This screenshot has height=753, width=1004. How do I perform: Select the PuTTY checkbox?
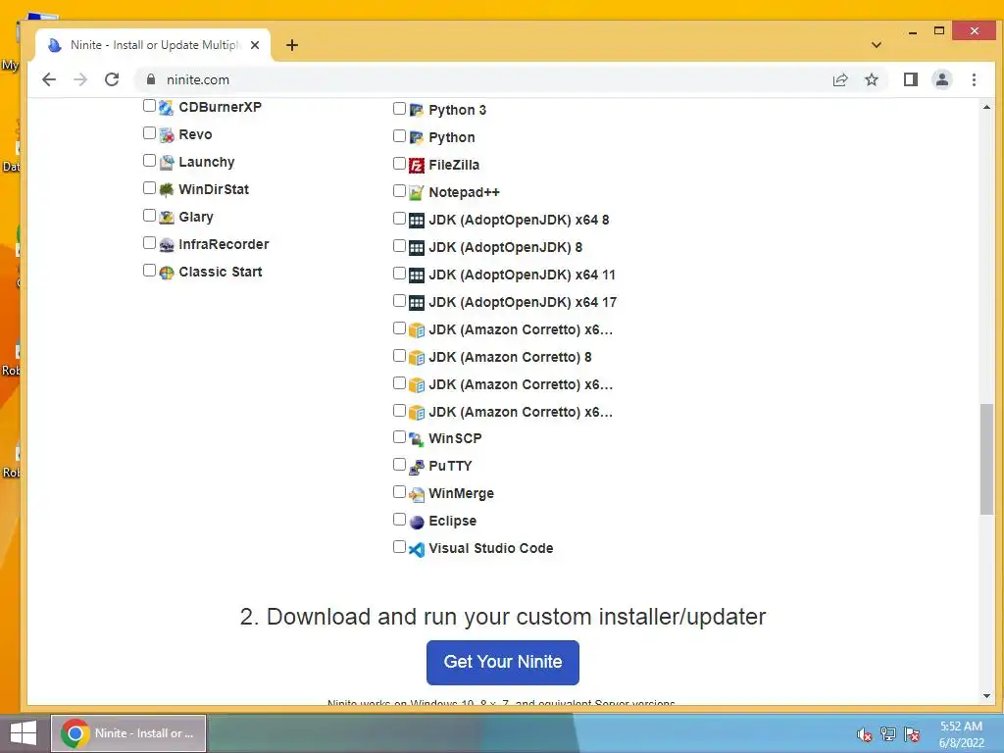pos(399,464)
